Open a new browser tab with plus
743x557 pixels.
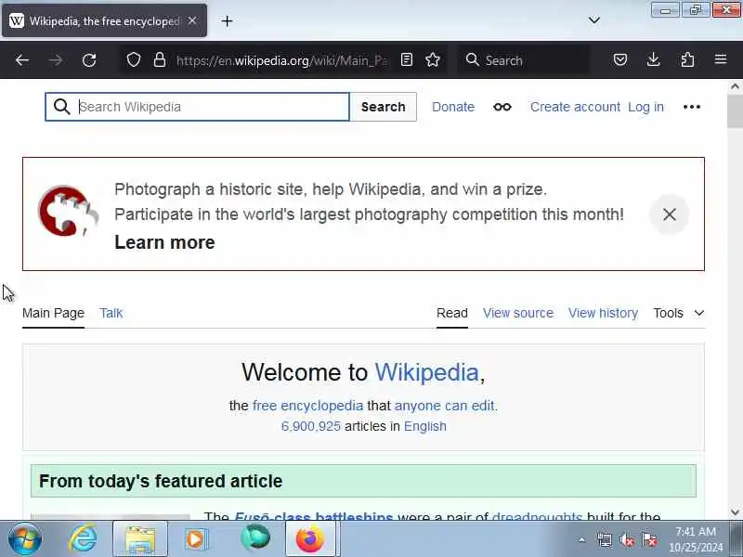pos(227,20)
